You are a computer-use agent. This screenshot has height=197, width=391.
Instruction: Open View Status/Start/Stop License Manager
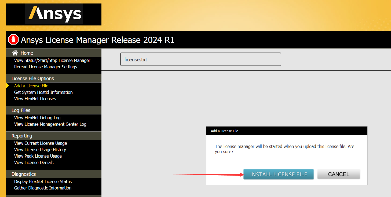[52, 60]
